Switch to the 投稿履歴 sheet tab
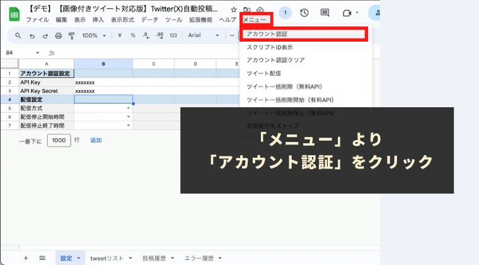Viewport: 479px width, 265px height. (154, 258)
